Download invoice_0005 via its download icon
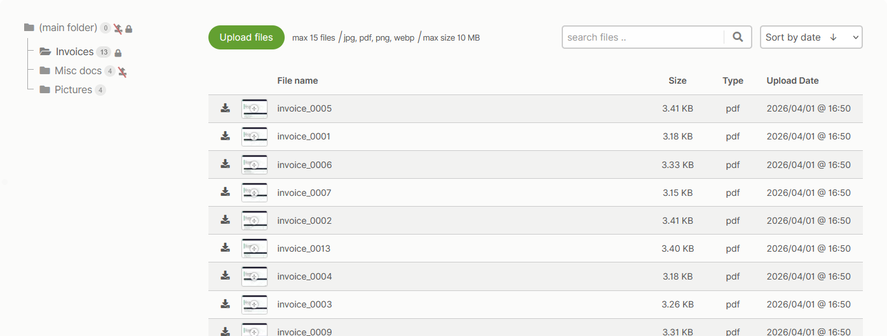 225,108
